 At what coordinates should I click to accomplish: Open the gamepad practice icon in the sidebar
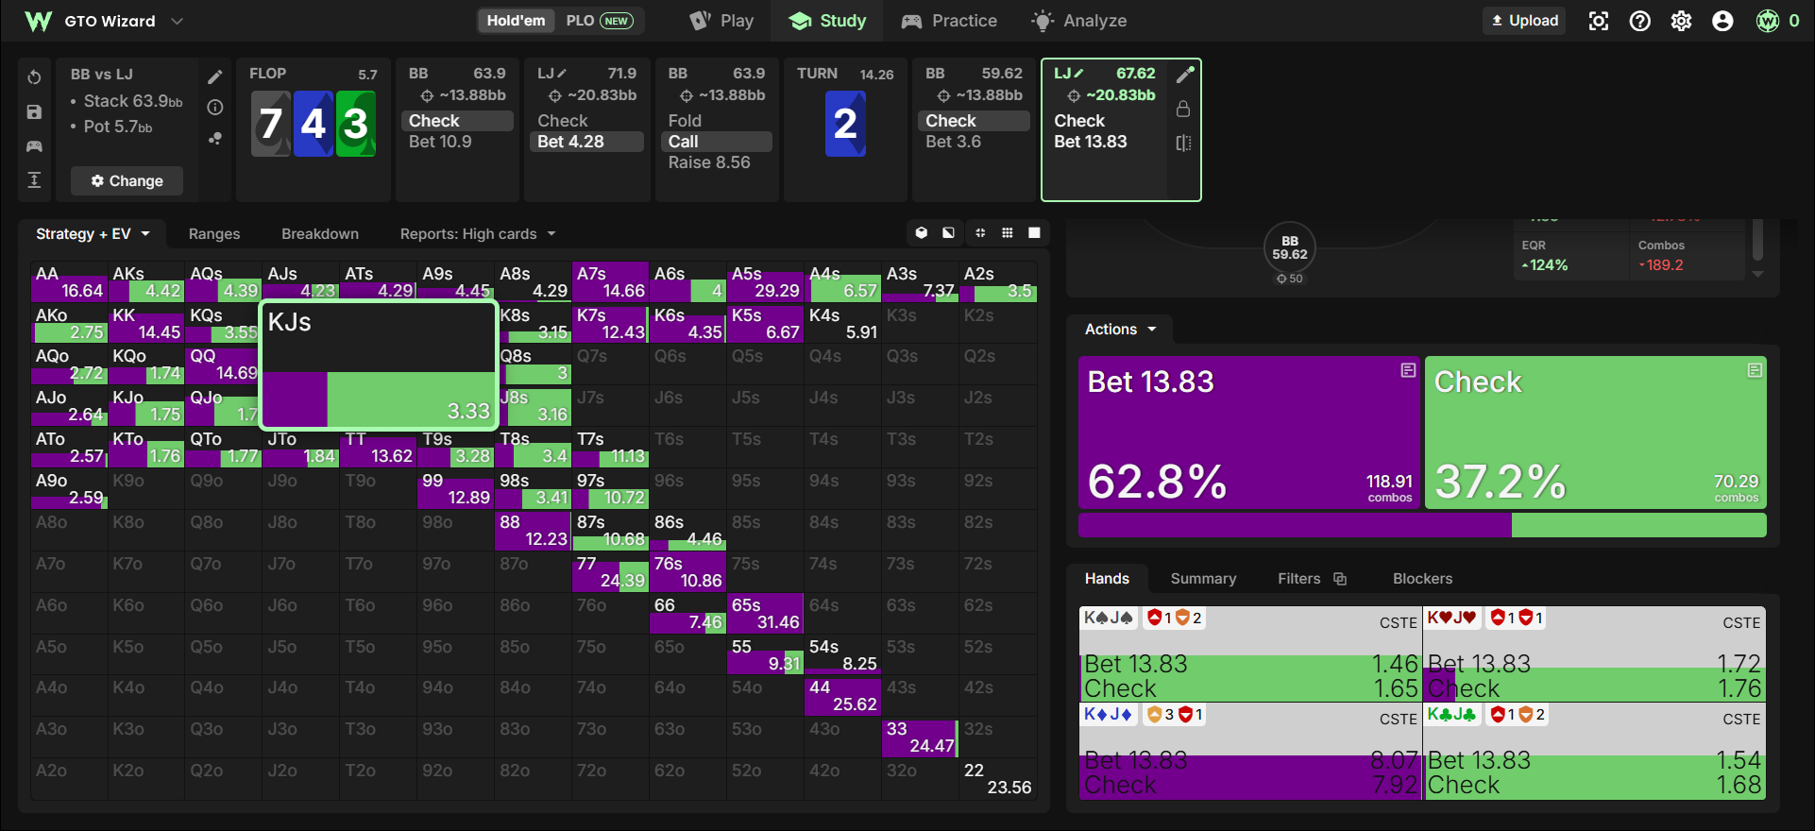(34, 146)
